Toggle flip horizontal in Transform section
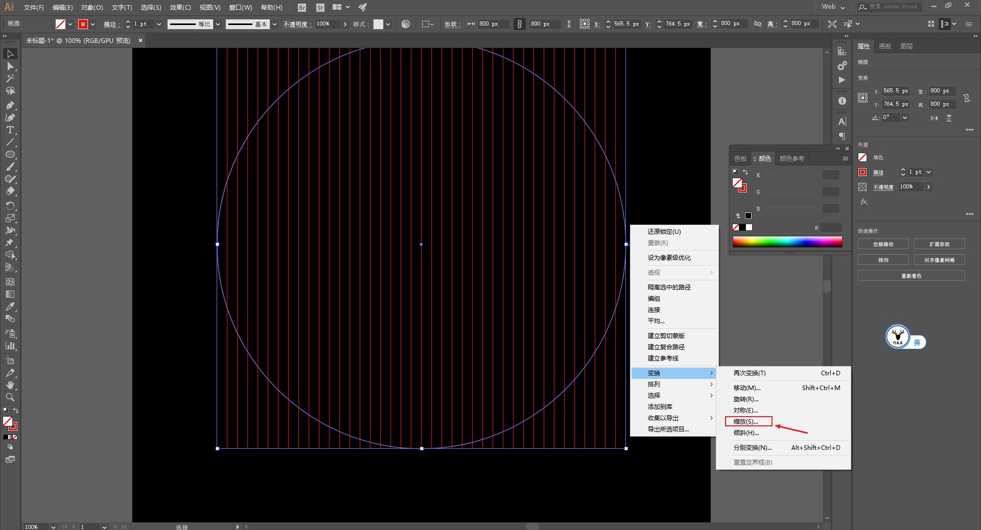Screen dimensions: 981x530 coord(934,118)
